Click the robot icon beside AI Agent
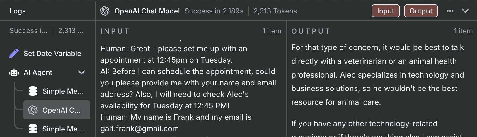The width and height of the screenshot is (477, 137). 14,72
